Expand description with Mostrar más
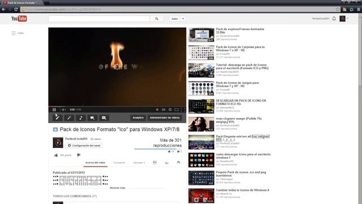362x204 pixels. point(118,188)
